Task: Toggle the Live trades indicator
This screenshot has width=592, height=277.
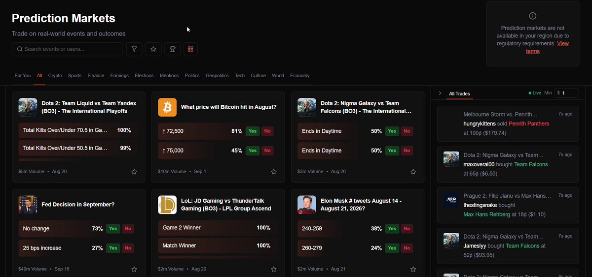Action: pyautogui.click(x=535, y=93)
